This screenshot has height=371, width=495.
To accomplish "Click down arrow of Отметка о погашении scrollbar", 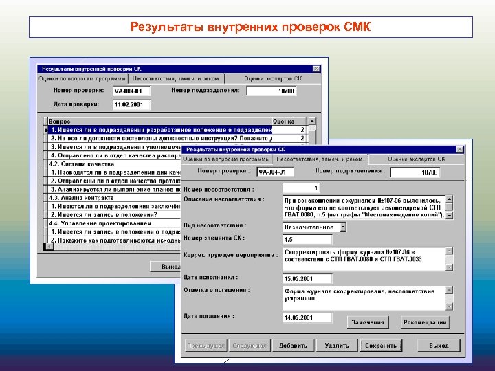I will click(449, 306).
